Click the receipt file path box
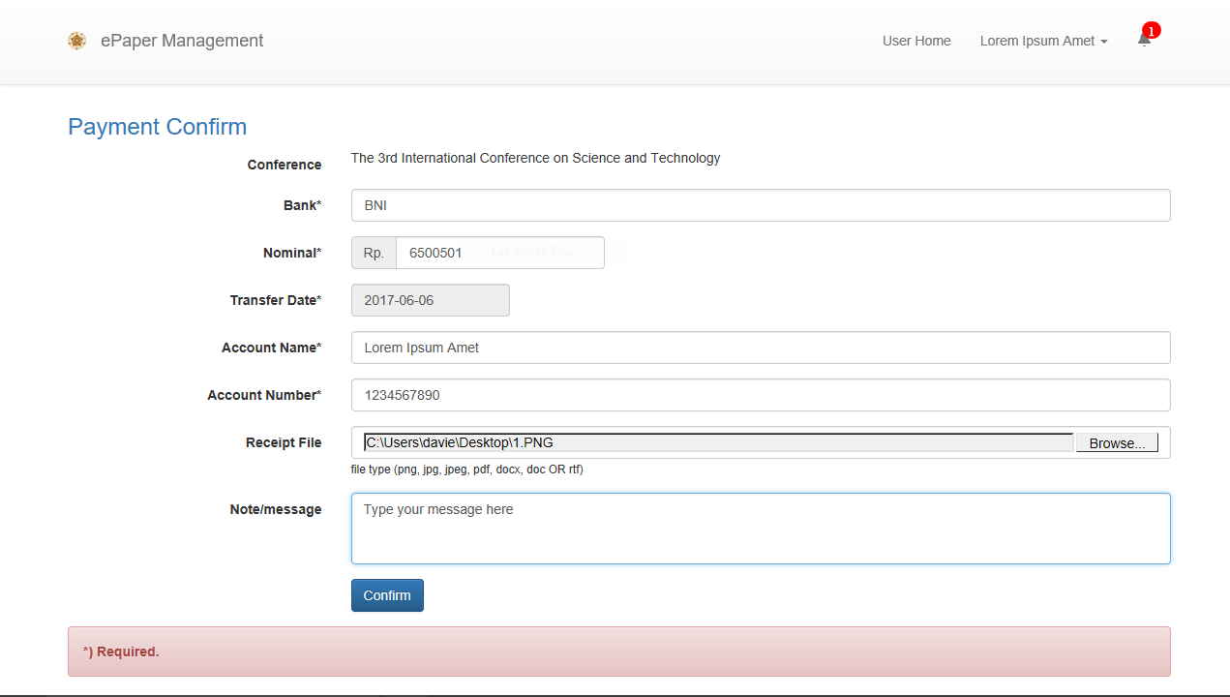This screenshot has width=1230, height=697. 717,443
